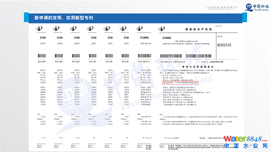Click the emblem on the leftmost patent document

coord(40,29)
